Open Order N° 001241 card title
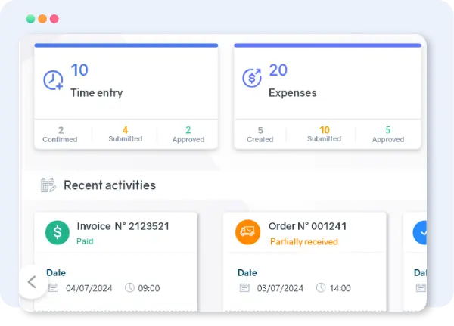Viewport: 454px width, 326px height. pyautogui.click(x=309, y=226)
